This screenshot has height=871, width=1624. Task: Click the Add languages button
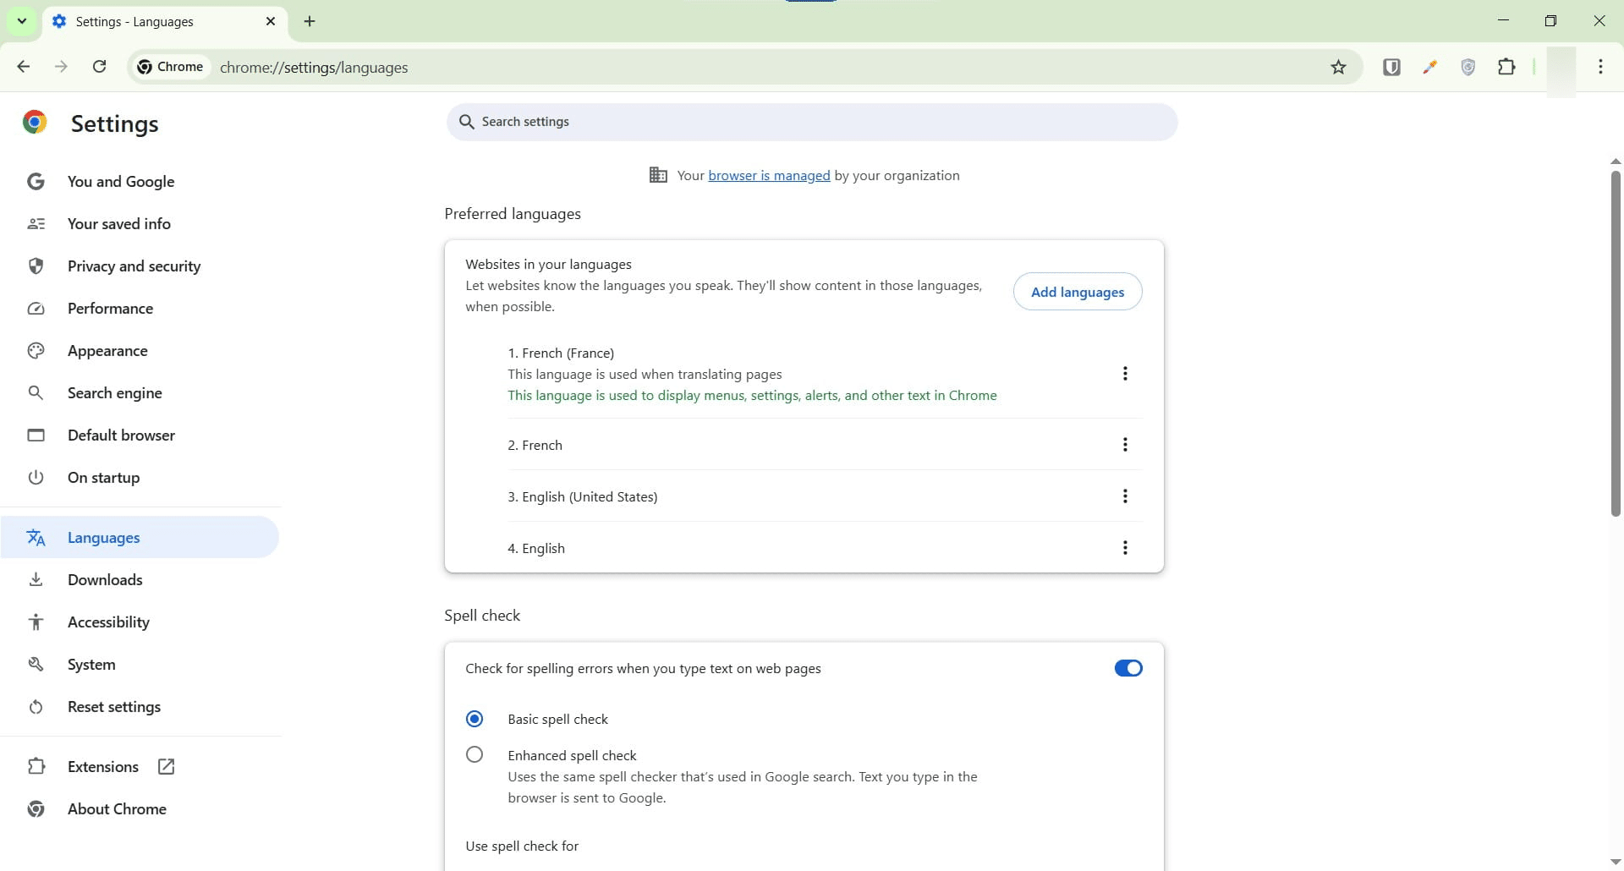pos(1077,292)
